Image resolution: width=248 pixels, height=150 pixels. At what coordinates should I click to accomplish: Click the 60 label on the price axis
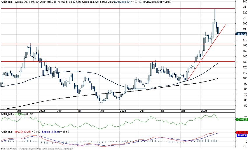point(246,100)
